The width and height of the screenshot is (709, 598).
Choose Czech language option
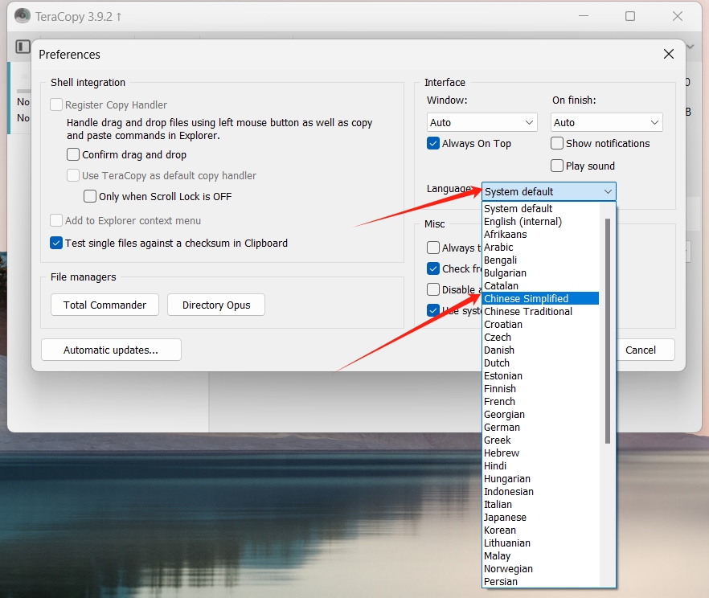[x=541, y=338]
